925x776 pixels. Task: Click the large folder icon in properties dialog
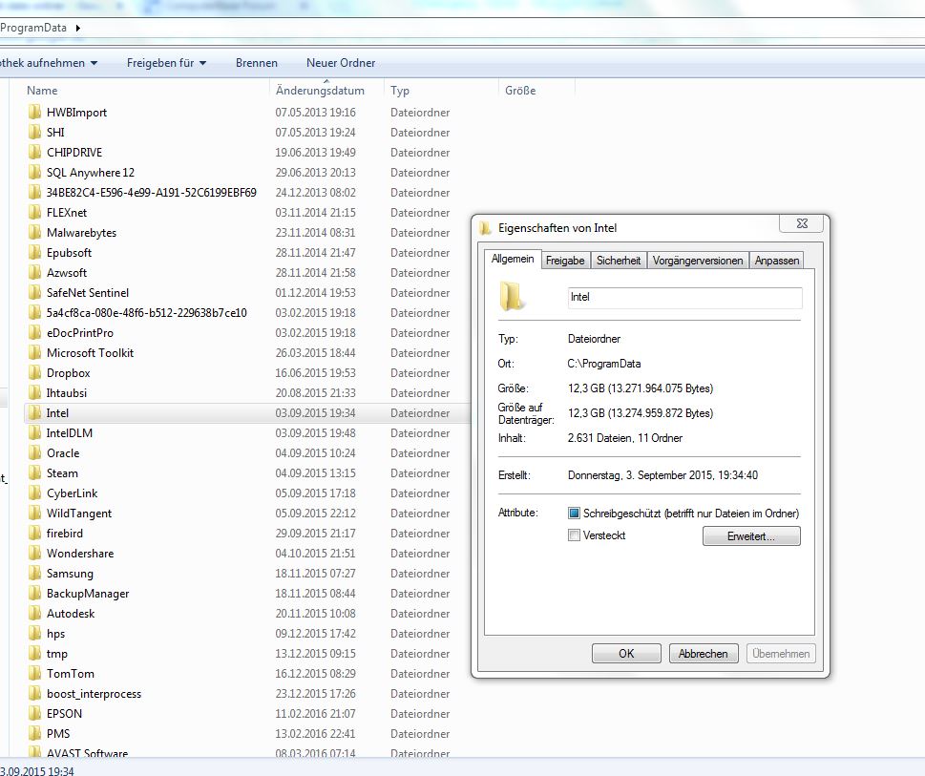tap(512, 296)
